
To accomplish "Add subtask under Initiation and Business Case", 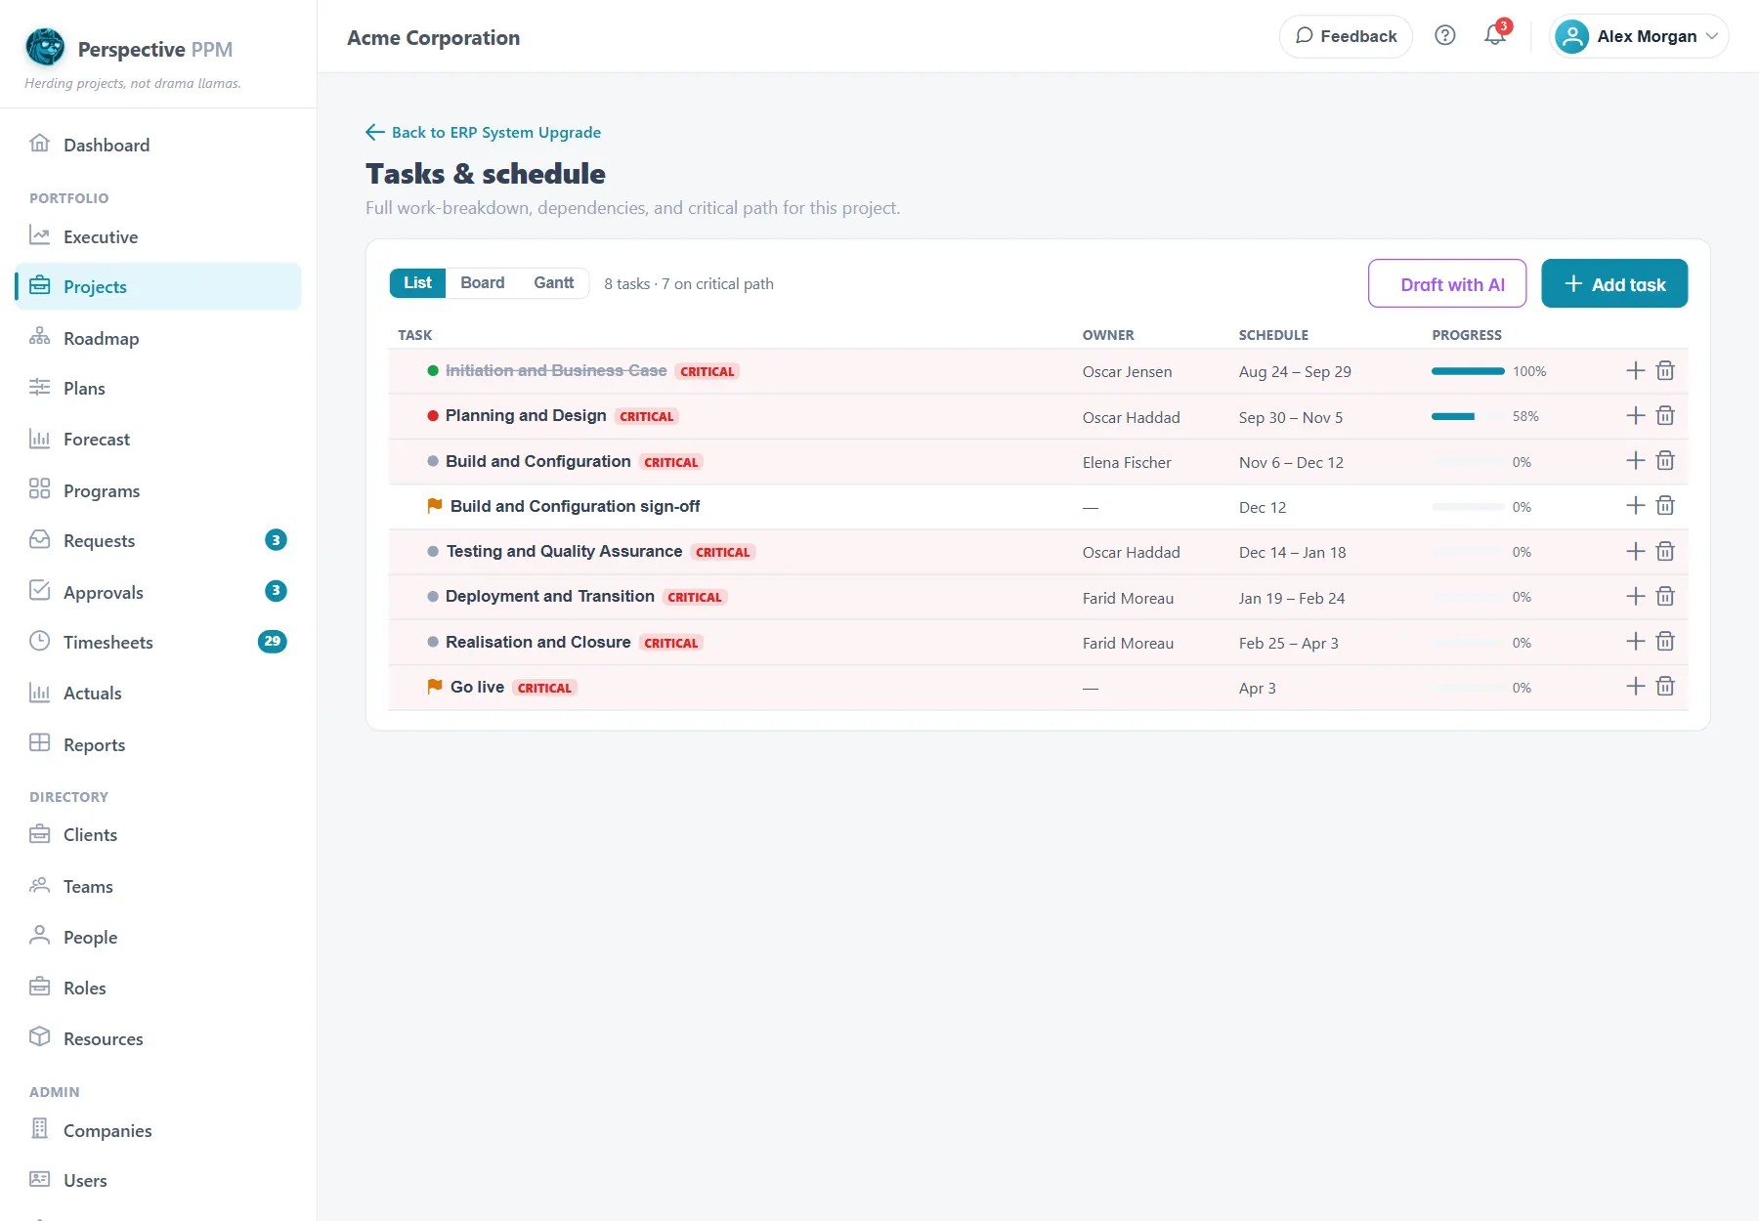I will pos(1636,371).
